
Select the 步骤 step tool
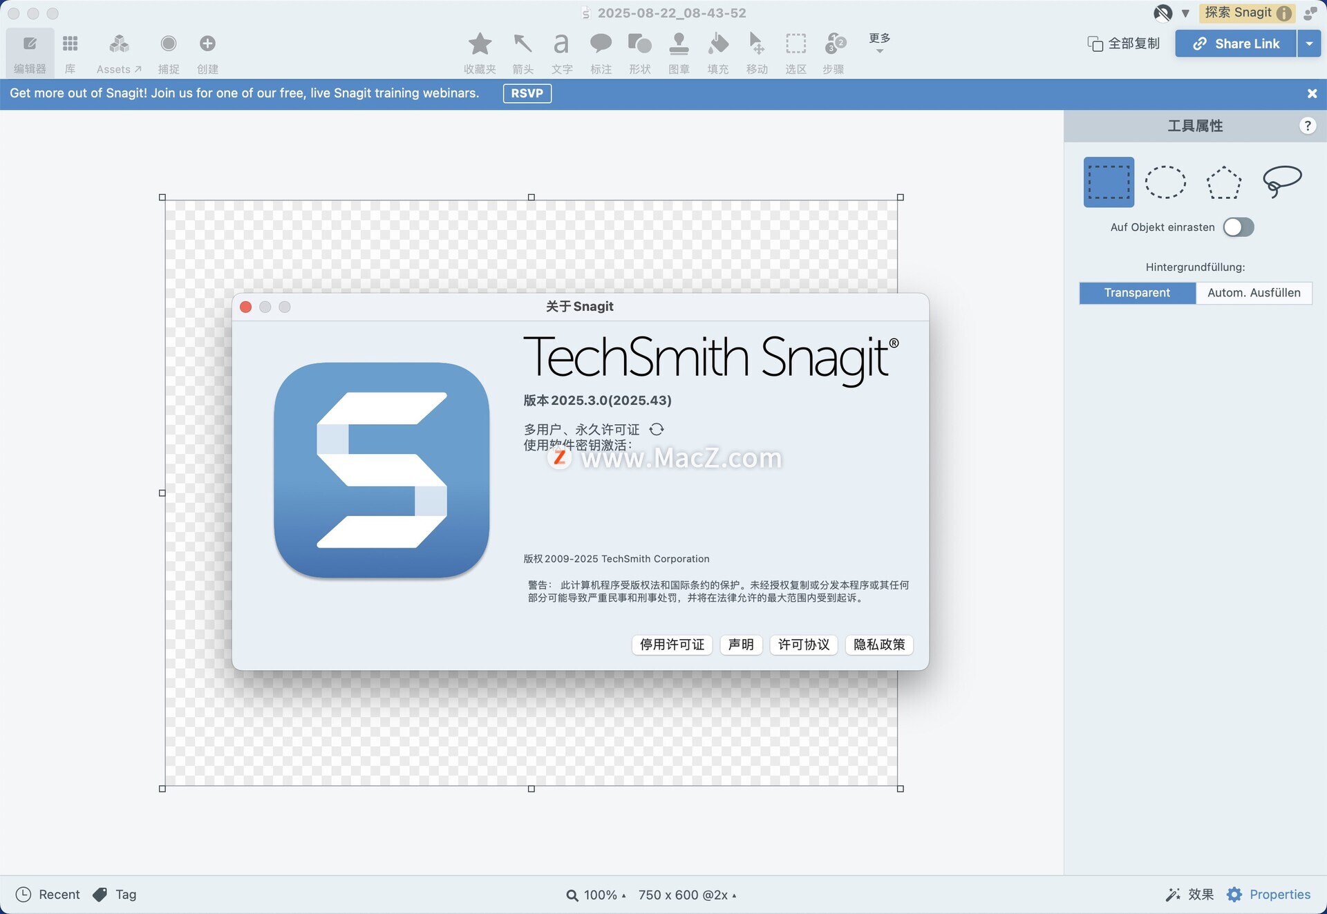click(x=834, y=53)
